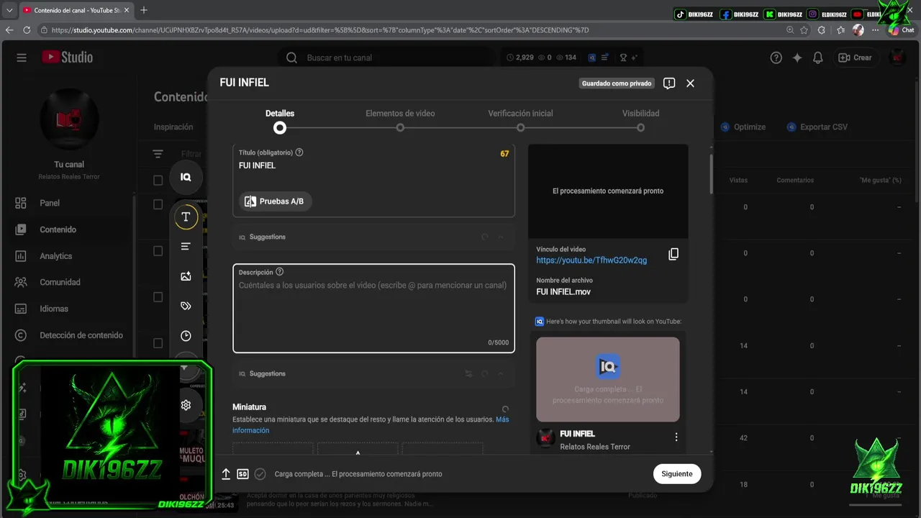Go to the Elementos de video step
The width and height of the screenshot is (921, 518).
[400, 120]
